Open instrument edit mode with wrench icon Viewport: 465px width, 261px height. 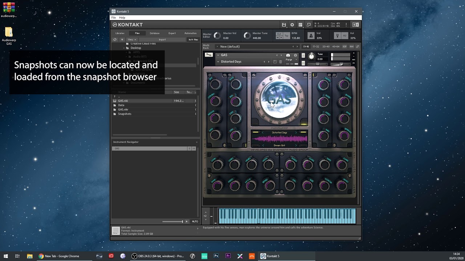(209, 55)
